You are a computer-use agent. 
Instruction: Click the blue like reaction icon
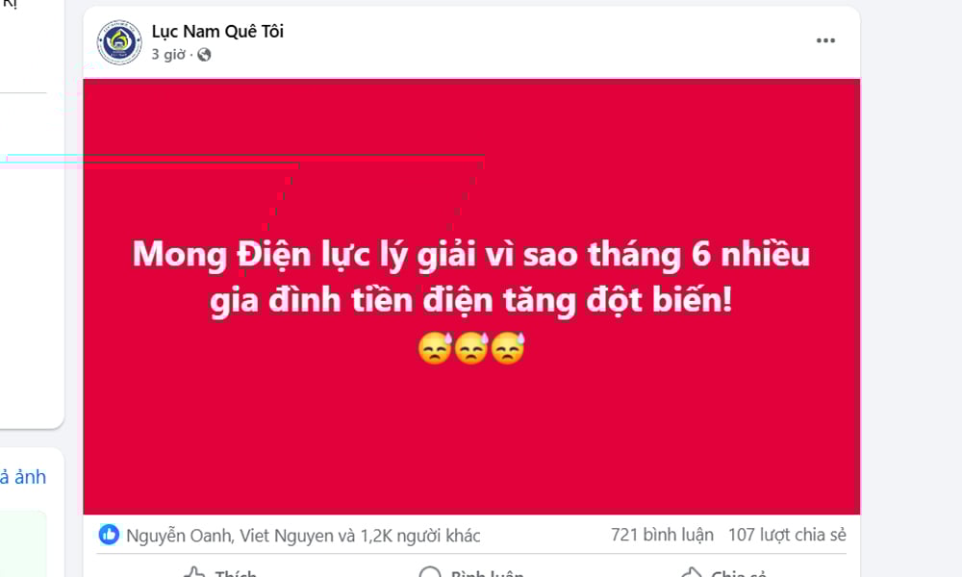[110, 535]
